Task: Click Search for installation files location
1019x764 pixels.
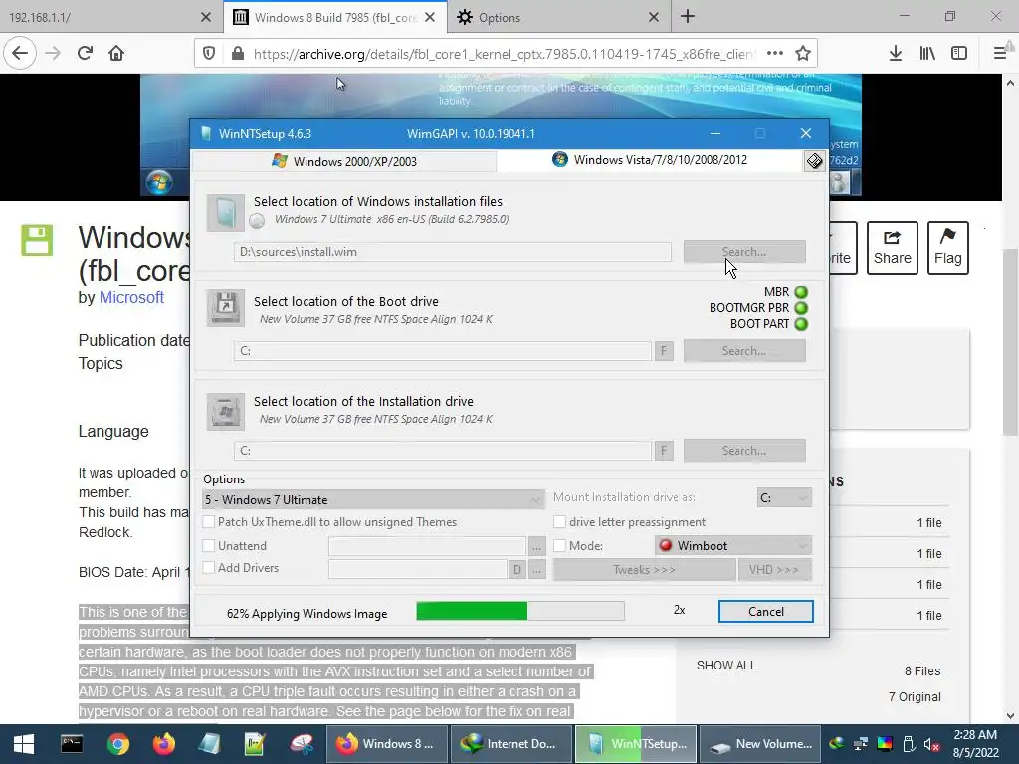Action: [x=744, y=252]
